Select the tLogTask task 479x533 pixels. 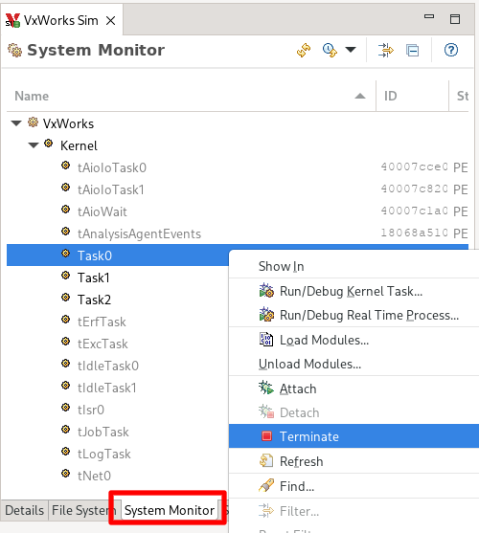(x=103, y=454)
